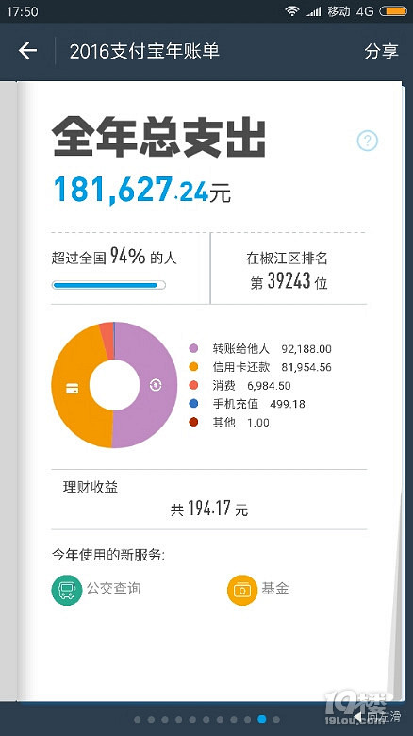This screenshot has height=736, width=413.
Task: Tap the cellular signal bars icon
Action: pos(313,11)
